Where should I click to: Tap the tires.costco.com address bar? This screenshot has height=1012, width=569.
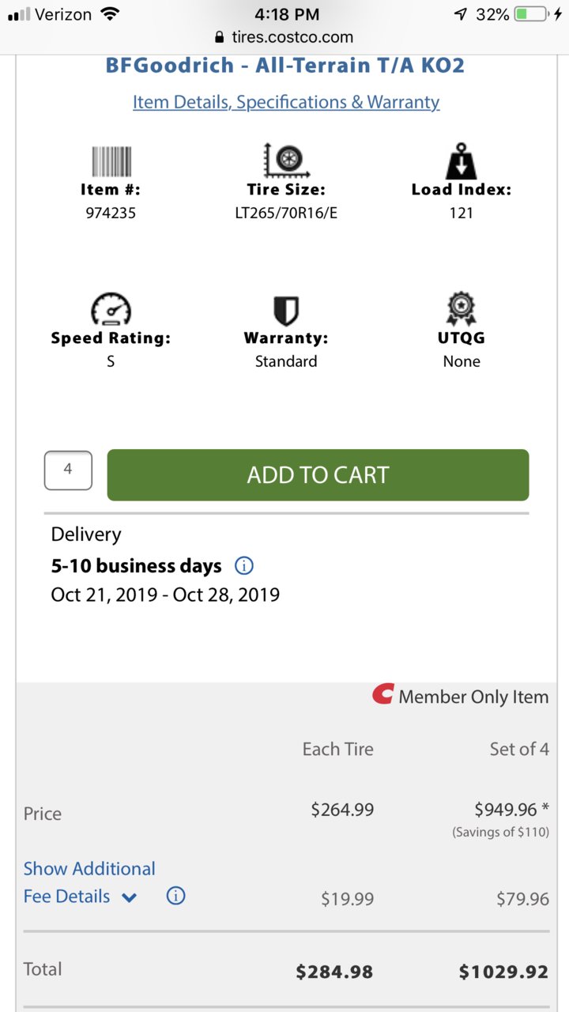(x=284, y=37)
